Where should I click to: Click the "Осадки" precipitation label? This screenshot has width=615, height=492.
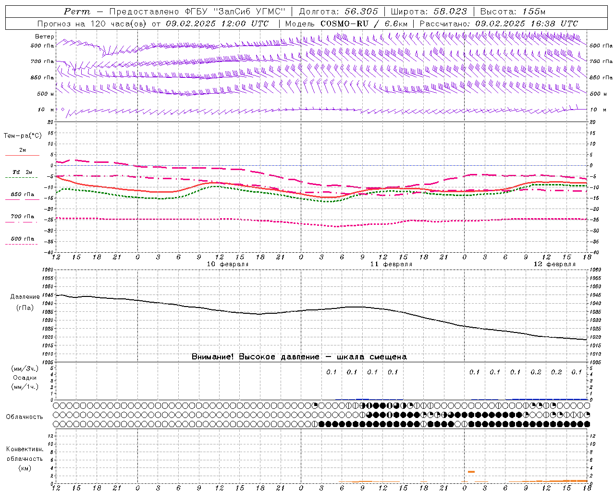pos(25,378)
